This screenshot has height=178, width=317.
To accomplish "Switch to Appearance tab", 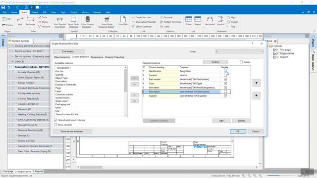I will tap(97, 57).
